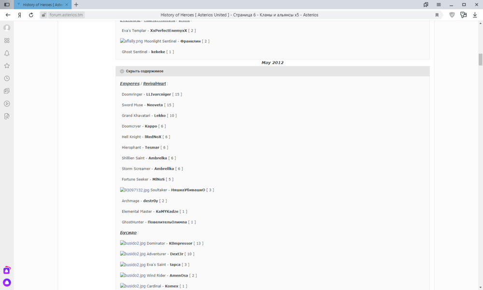Bookmark this page from address bar
Image resolution: width=483 pixels, height=290 pixels.
click(x=437, y=15)
